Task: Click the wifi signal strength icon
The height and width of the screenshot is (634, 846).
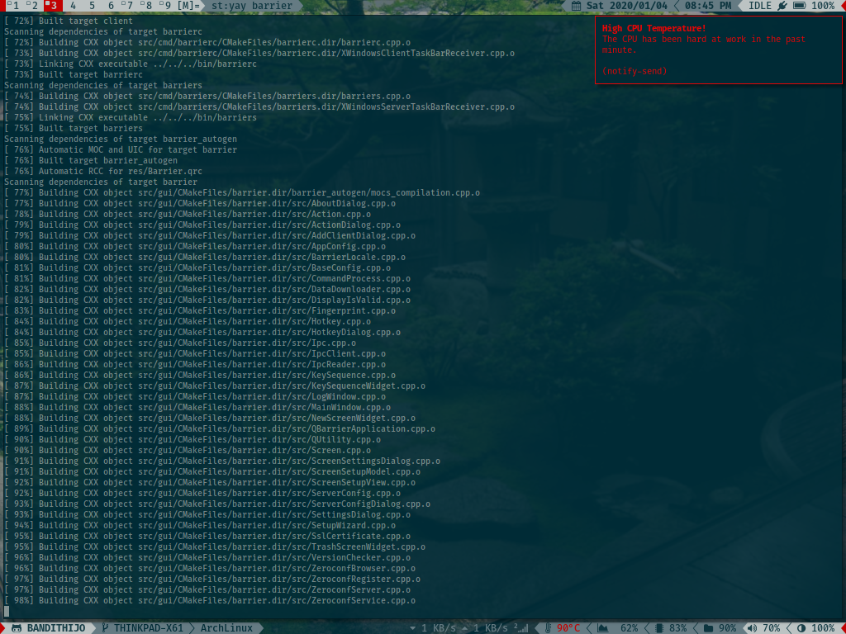Action: 521,628
